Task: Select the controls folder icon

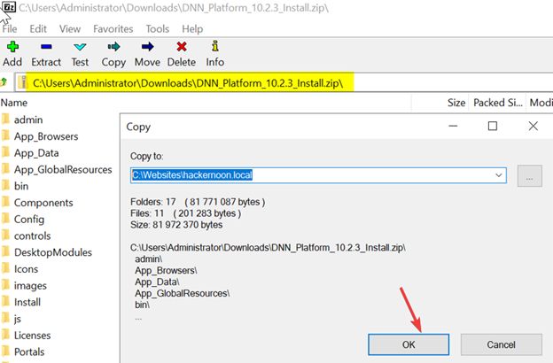Action: point(5,236)
